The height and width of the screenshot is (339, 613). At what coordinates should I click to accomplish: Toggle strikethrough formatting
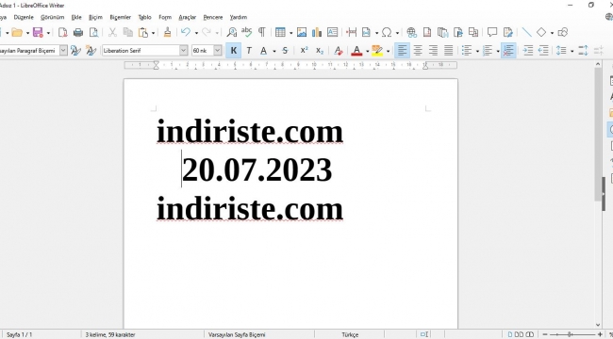tap(285, 51)
